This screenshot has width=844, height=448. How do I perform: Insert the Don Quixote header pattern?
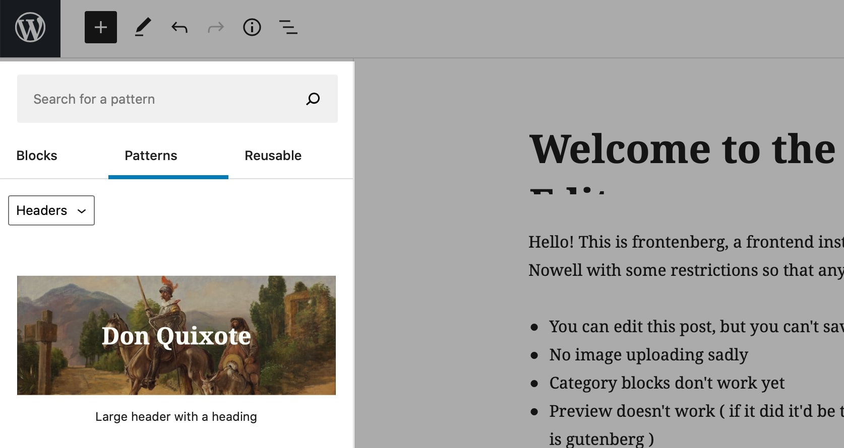176,335
